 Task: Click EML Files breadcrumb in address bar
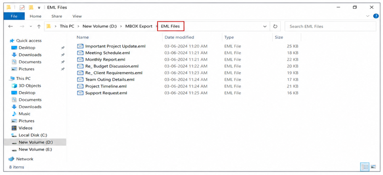pos(170,26)
